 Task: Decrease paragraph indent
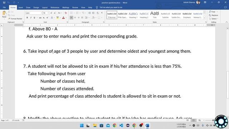pyautogui.click(x=90, y=13)
